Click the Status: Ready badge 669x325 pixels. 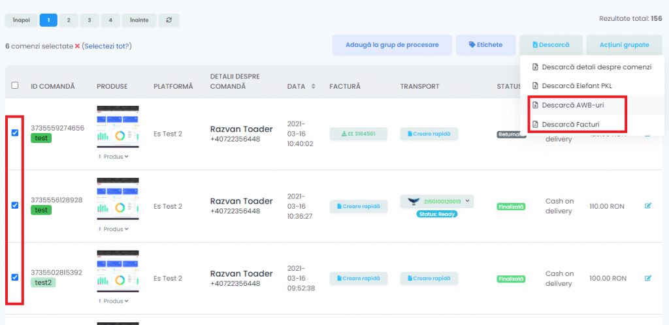pyautogui.click(x=437, y=214)
